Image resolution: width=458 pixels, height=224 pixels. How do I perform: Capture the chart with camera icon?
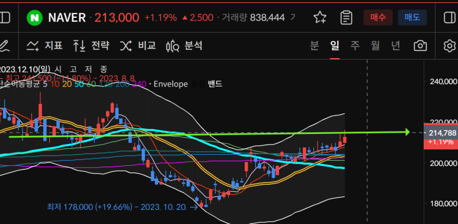[420, 46]
